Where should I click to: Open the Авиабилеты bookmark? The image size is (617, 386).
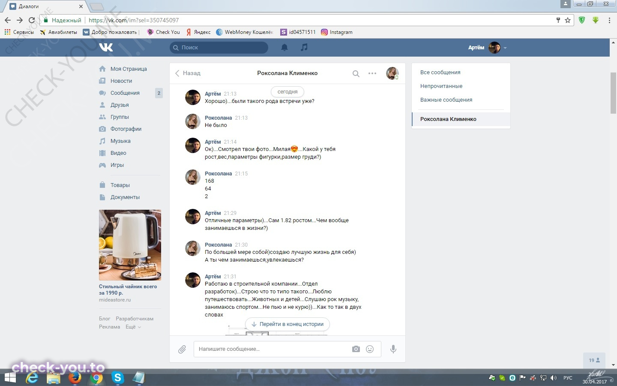coord(58,32)
